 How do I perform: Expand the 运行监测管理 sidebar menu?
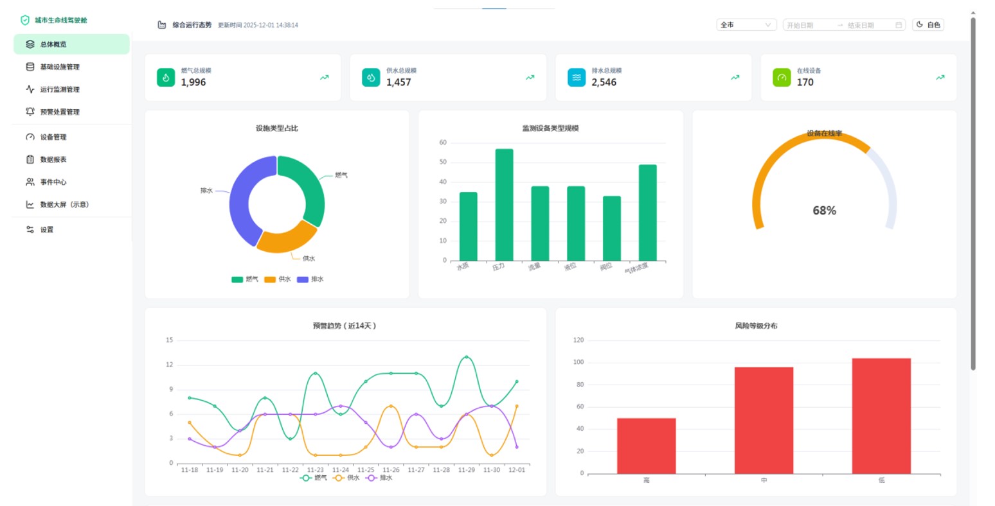[x=60, y=89]
